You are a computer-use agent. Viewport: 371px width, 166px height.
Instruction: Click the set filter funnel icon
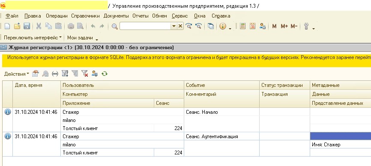point(65,74)
